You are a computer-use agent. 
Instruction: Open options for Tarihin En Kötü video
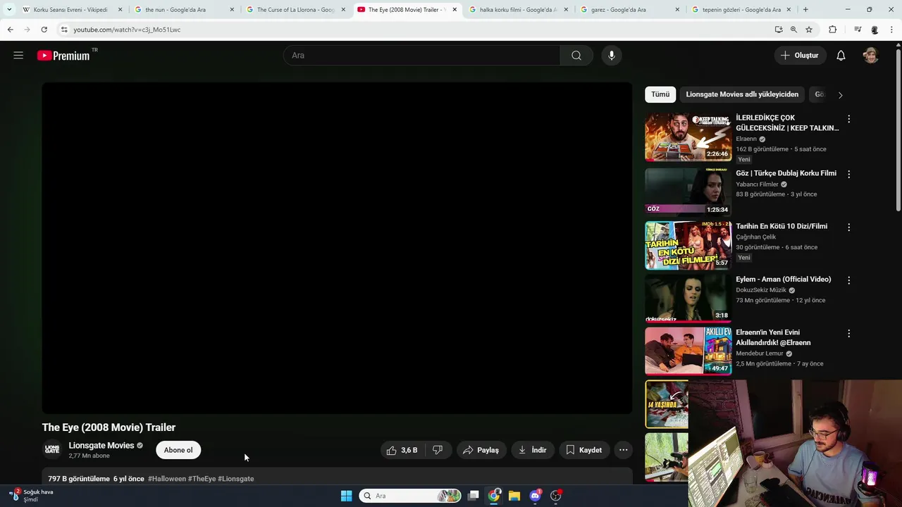pyautogui.click(x=848, y=227)
